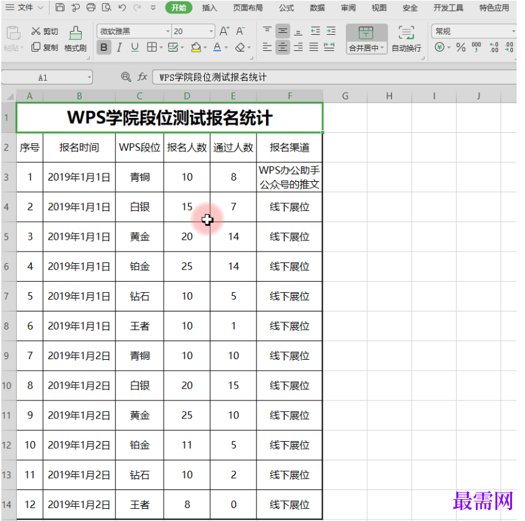Image resolution: width=525 pixels, height=521 pixels.
Task: Click the Undo arrow
Action: (122, 7)
